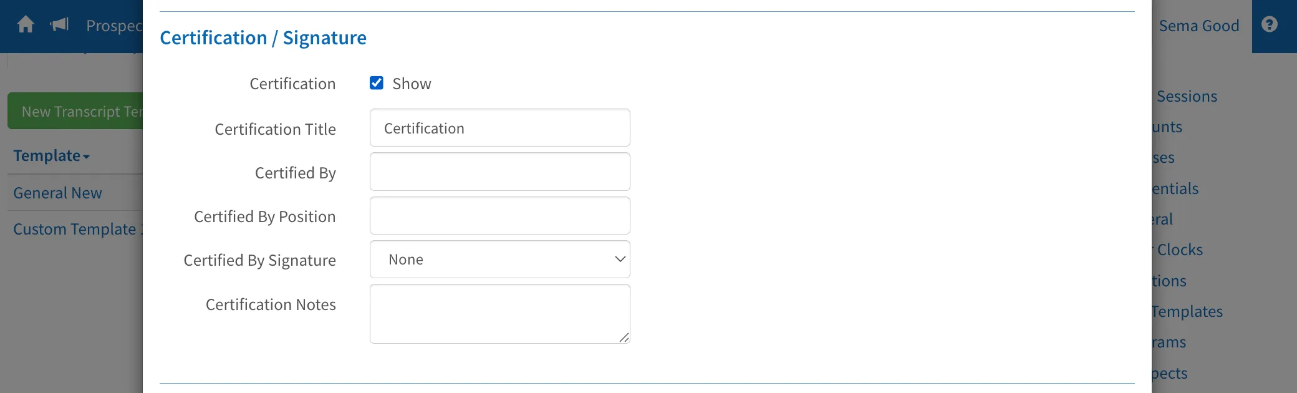Click the Show label beside checkbox
1297x393 pixels.
pyautogui.click(x=412, y=84)
